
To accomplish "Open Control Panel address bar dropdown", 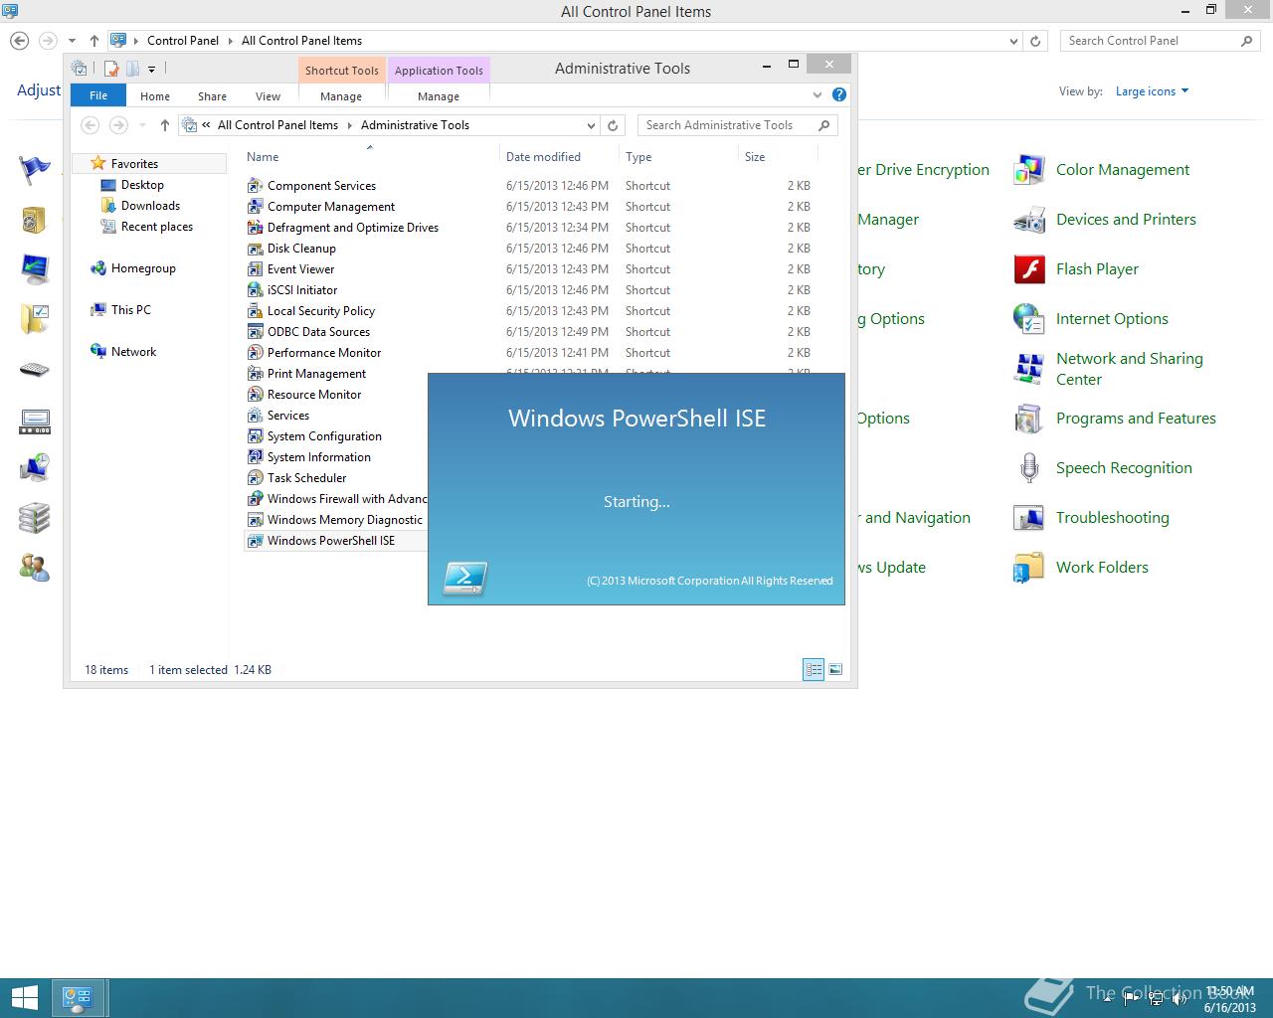I will click(x=1013, y=41).
